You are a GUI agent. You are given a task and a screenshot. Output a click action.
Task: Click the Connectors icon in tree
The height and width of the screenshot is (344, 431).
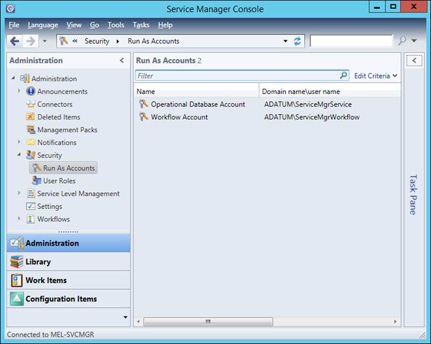(31, 104)
